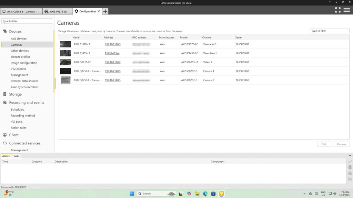The image size is (353, 198).
Task: Open Windows Start menu
Action: 132,194
